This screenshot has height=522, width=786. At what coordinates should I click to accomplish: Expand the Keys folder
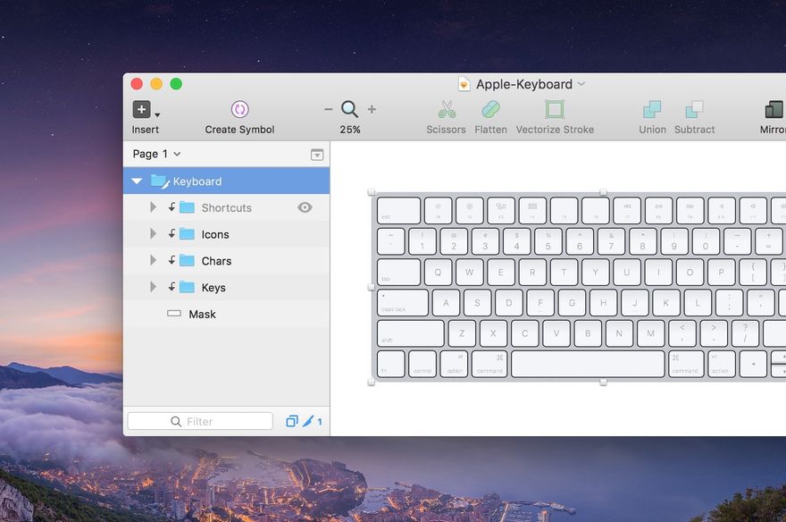pos(153,287)
